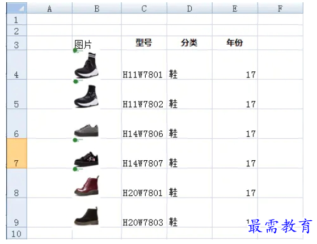Click green rotation handle above red boot

(x=75, y=169)
